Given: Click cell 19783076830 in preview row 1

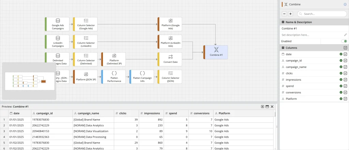Looking at the screenshot, I should (x=52, y=120).
